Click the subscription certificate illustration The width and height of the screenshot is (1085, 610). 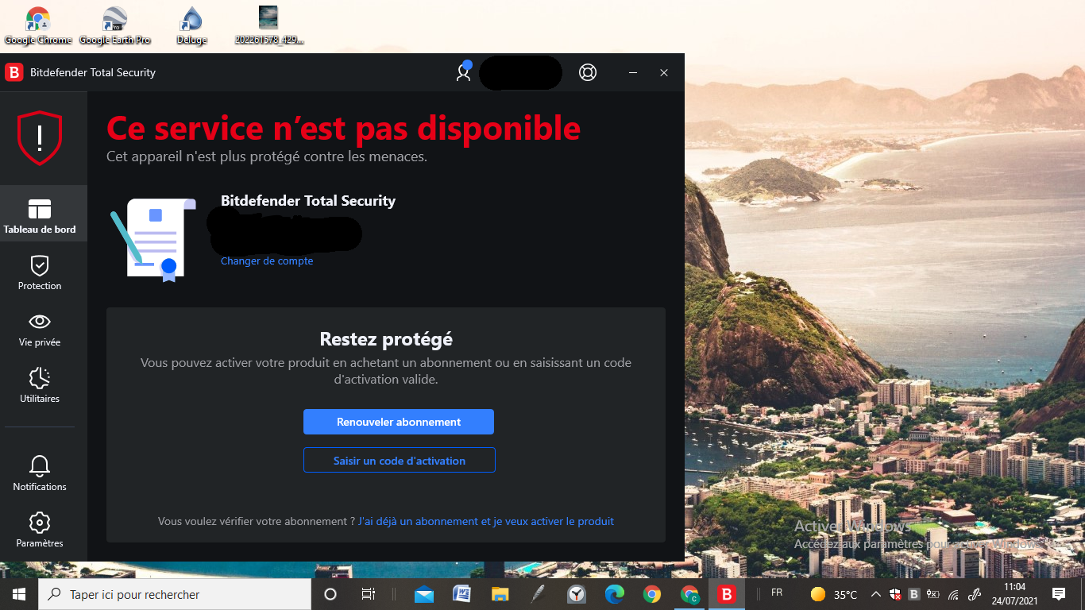[153, 239]
